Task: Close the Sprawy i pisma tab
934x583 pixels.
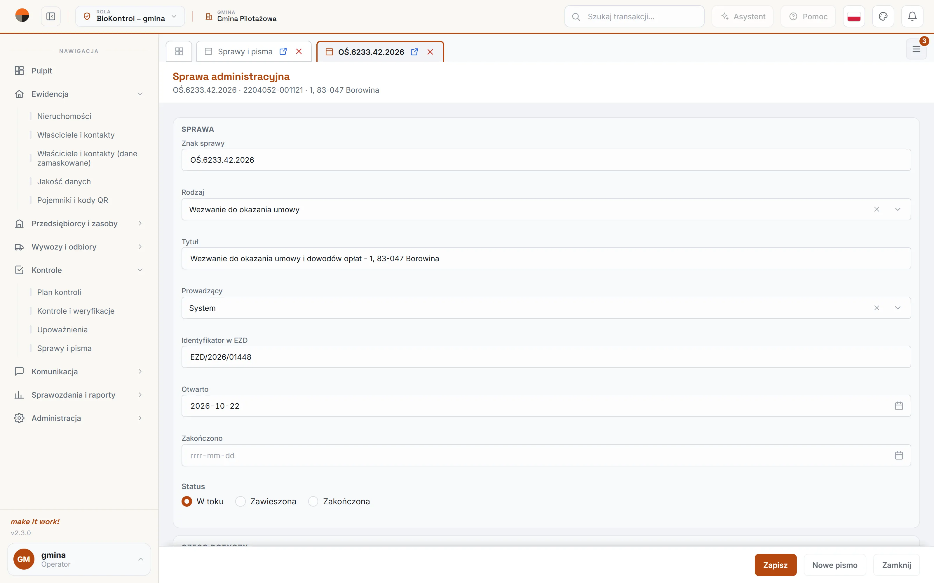Action: [x=299, y=51]
